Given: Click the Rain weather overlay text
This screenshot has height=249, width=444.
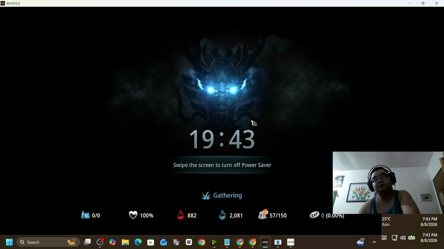Looking at the screenshot, I should [x=386, y=224].
